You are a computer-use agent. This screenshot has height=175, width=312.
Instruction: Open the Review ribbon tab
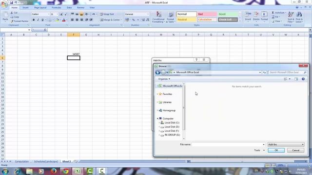(80, 8)
